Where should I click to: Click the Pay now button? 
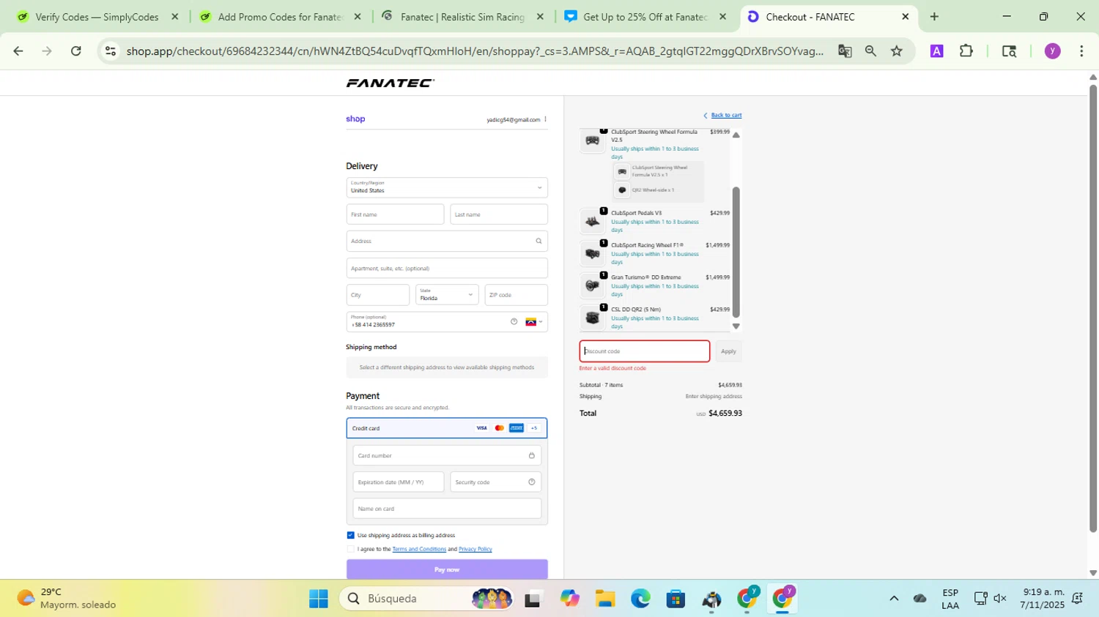447,569
